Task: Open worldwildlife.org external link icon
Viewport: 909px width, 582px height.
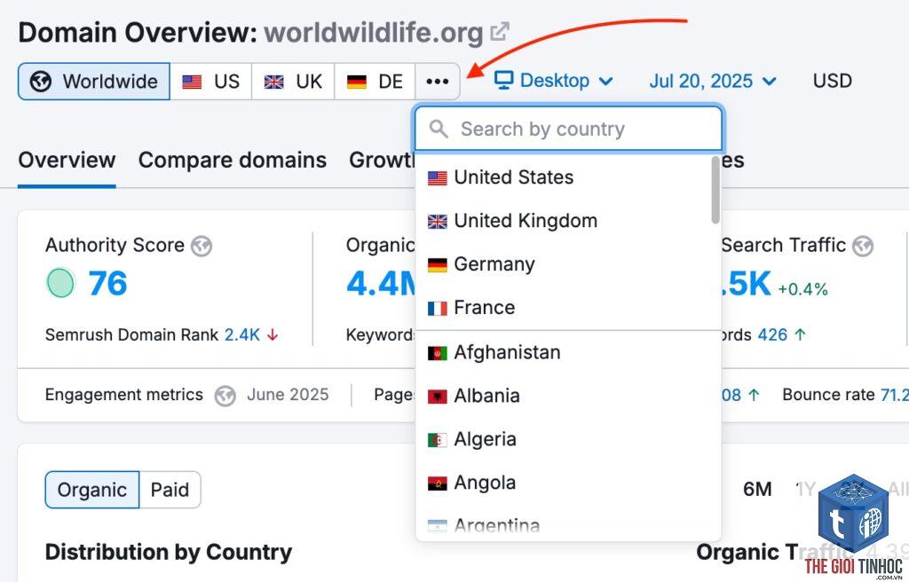Action: 500,31
